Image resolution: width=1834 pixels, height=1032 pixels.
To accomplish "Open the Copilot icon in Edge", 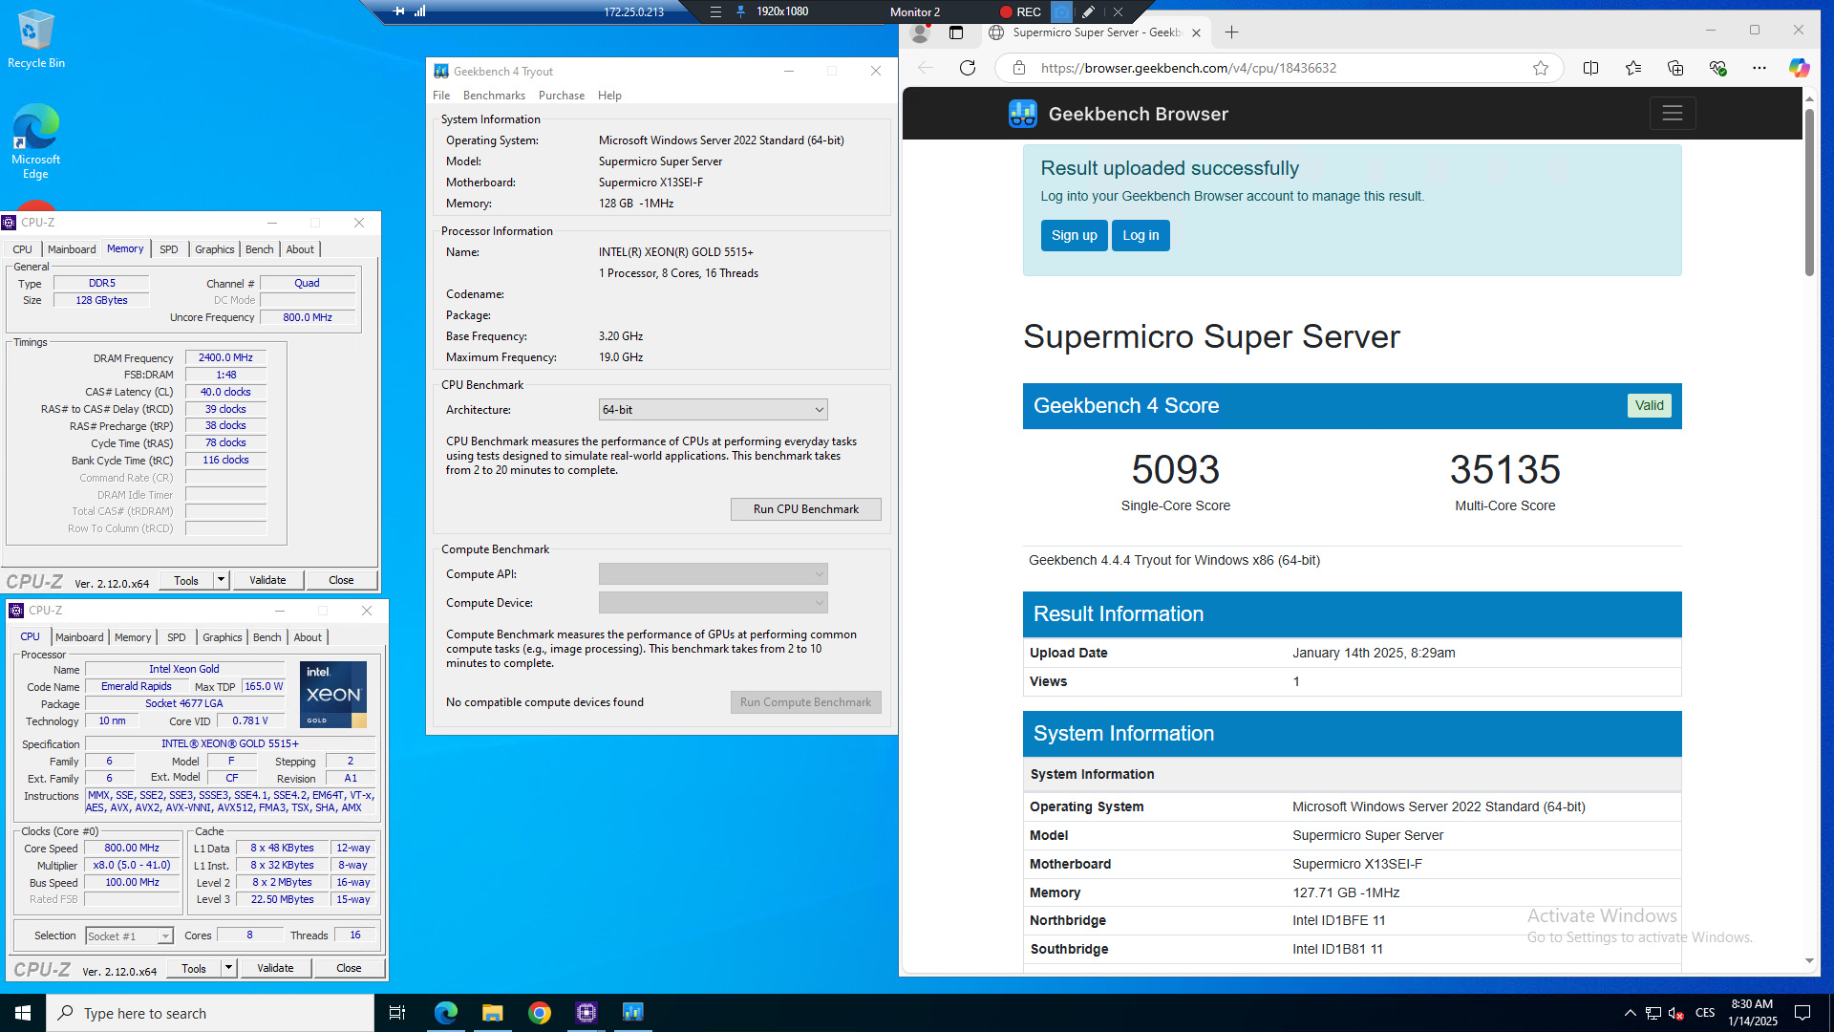I will coord(1800,68).
